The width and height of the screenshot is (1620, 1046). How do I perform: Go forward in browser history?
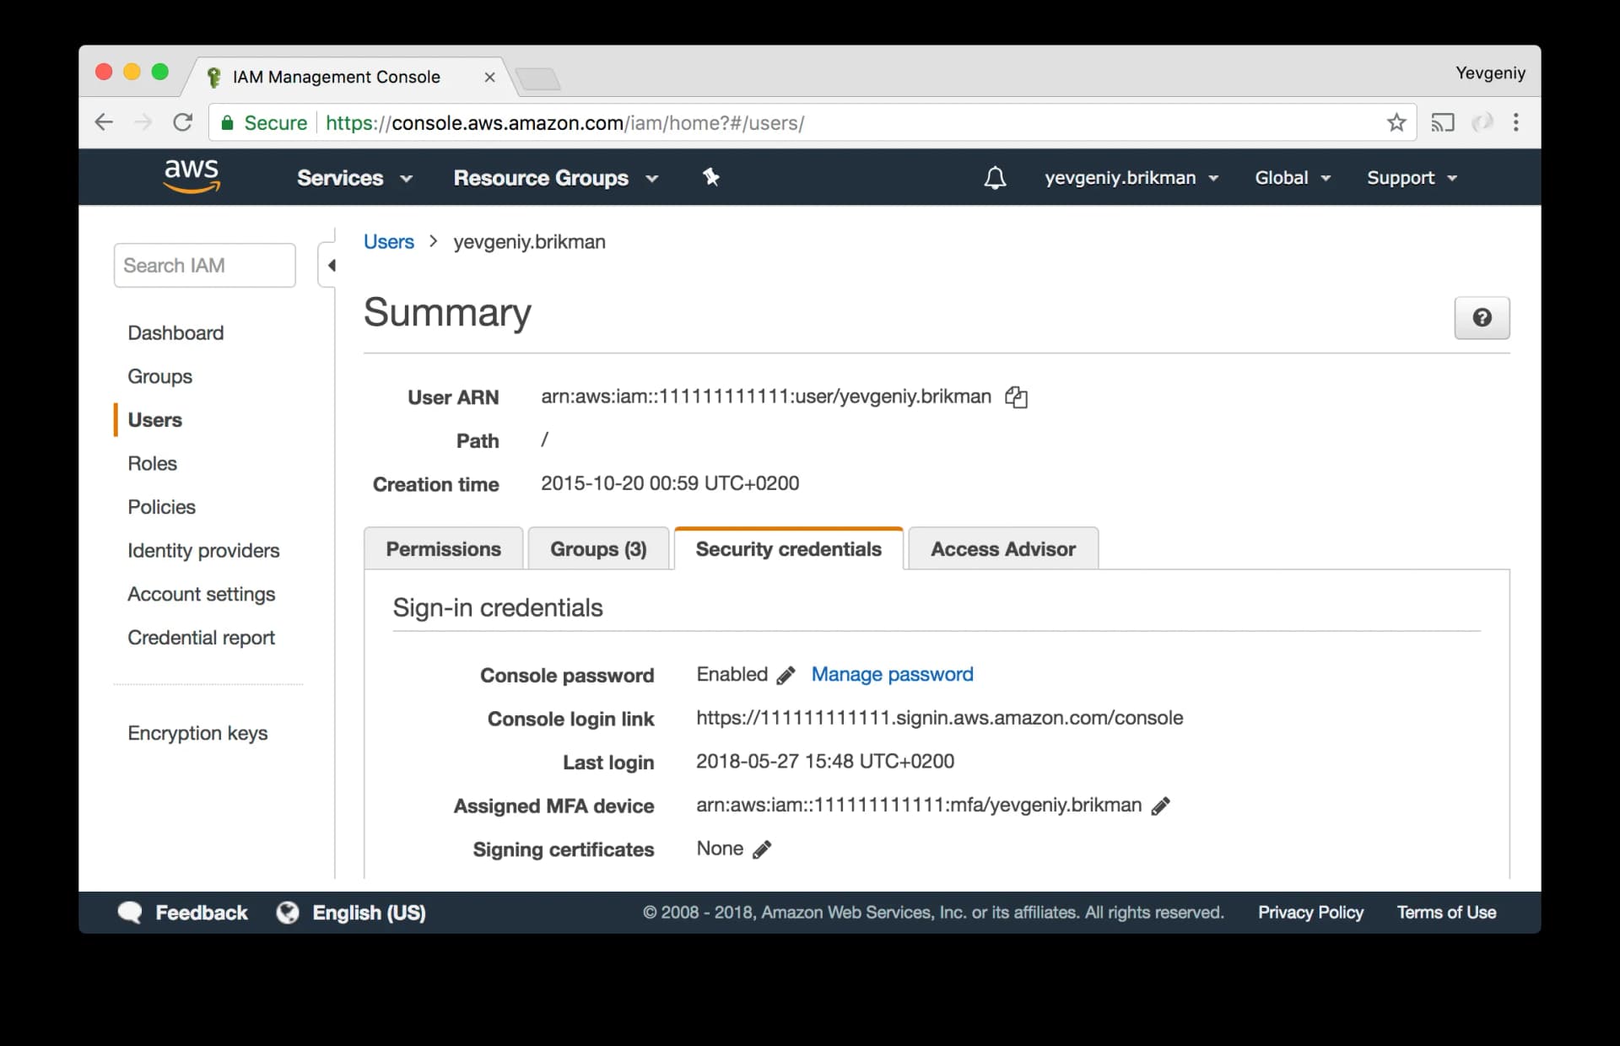[143, 122]
